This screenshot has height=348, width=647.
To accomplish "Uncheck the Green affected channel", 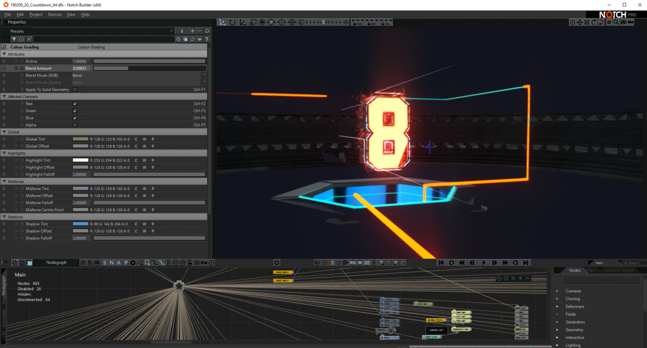I will click(x=75, y=110).
